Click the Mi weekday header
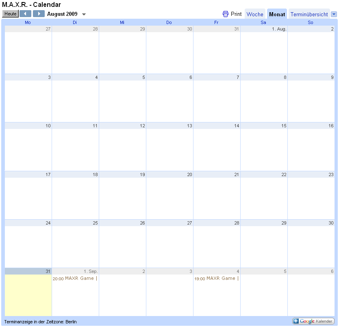 tap(122, 22)
